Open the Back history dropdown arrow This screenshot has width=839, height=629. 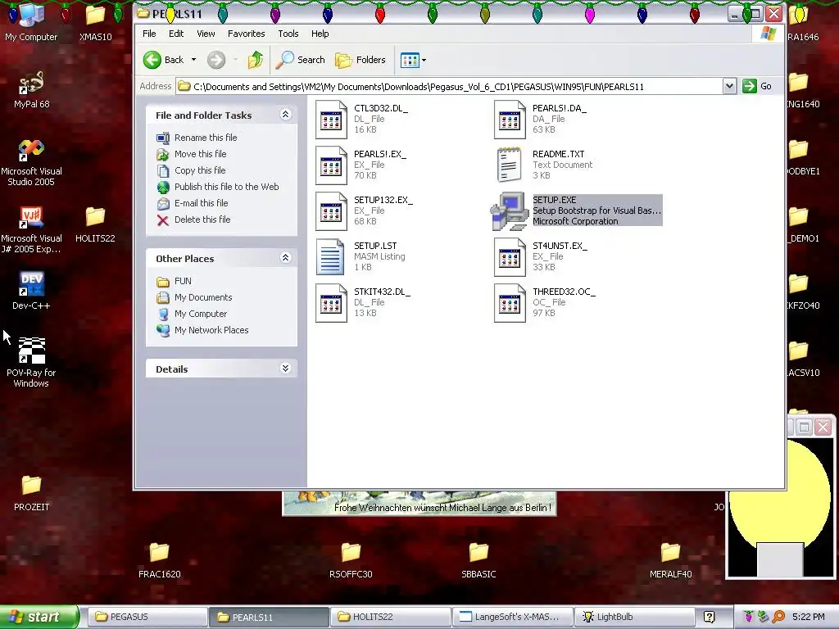click(193, 60)
